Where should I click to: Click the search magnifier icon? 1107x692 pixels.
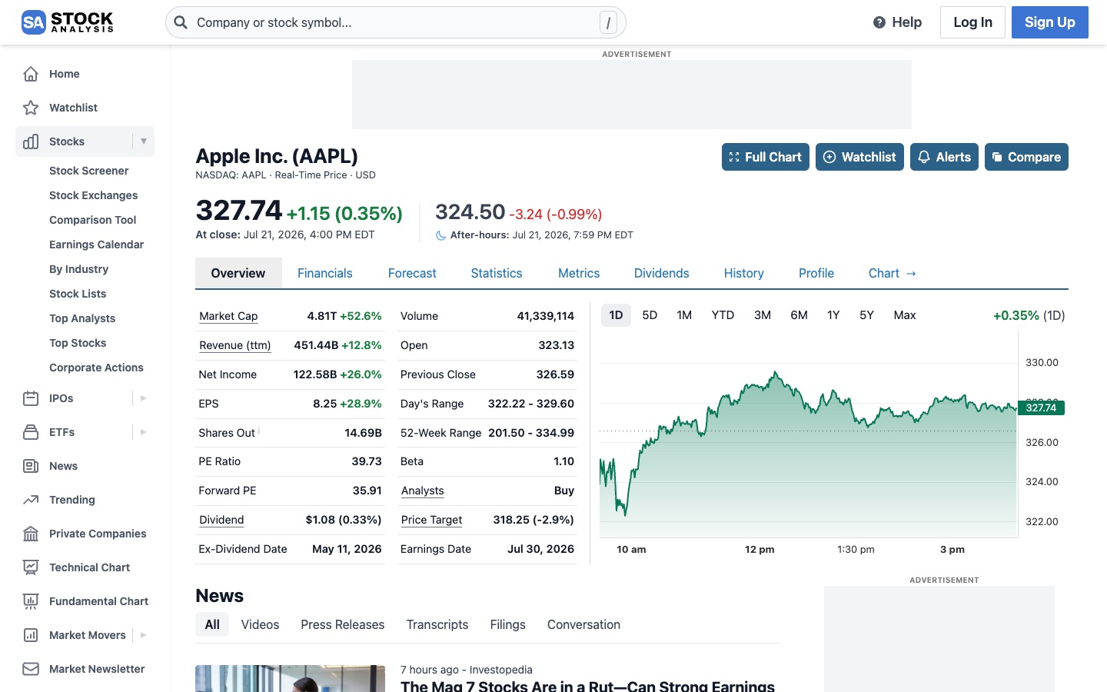pyautogui.click(x=181, y=22)
